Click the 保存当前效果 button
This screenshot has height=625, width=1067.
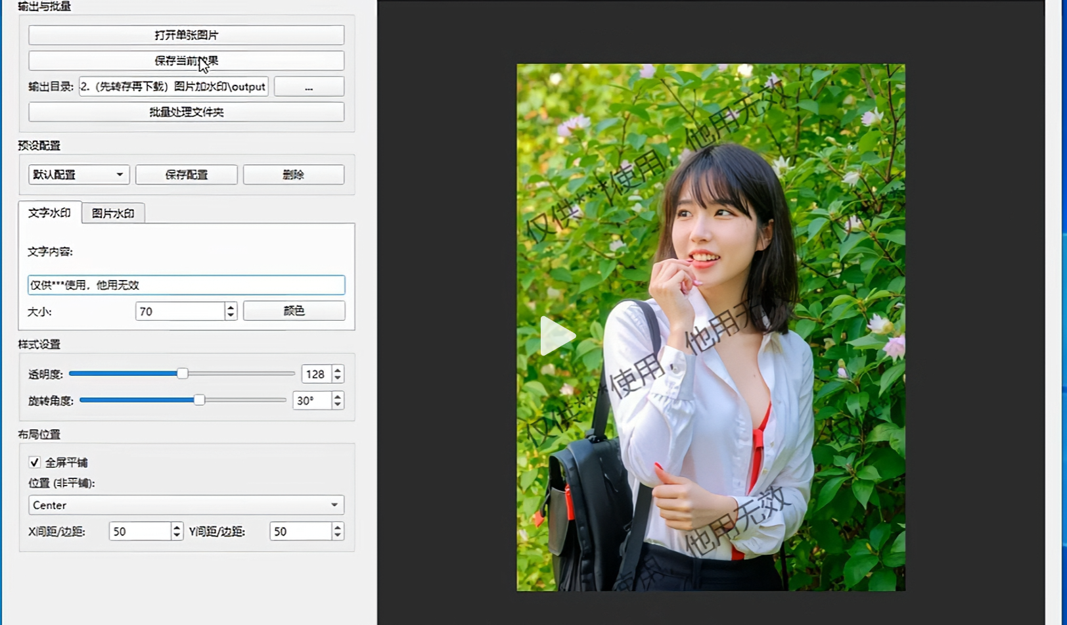tap(186, 60)
